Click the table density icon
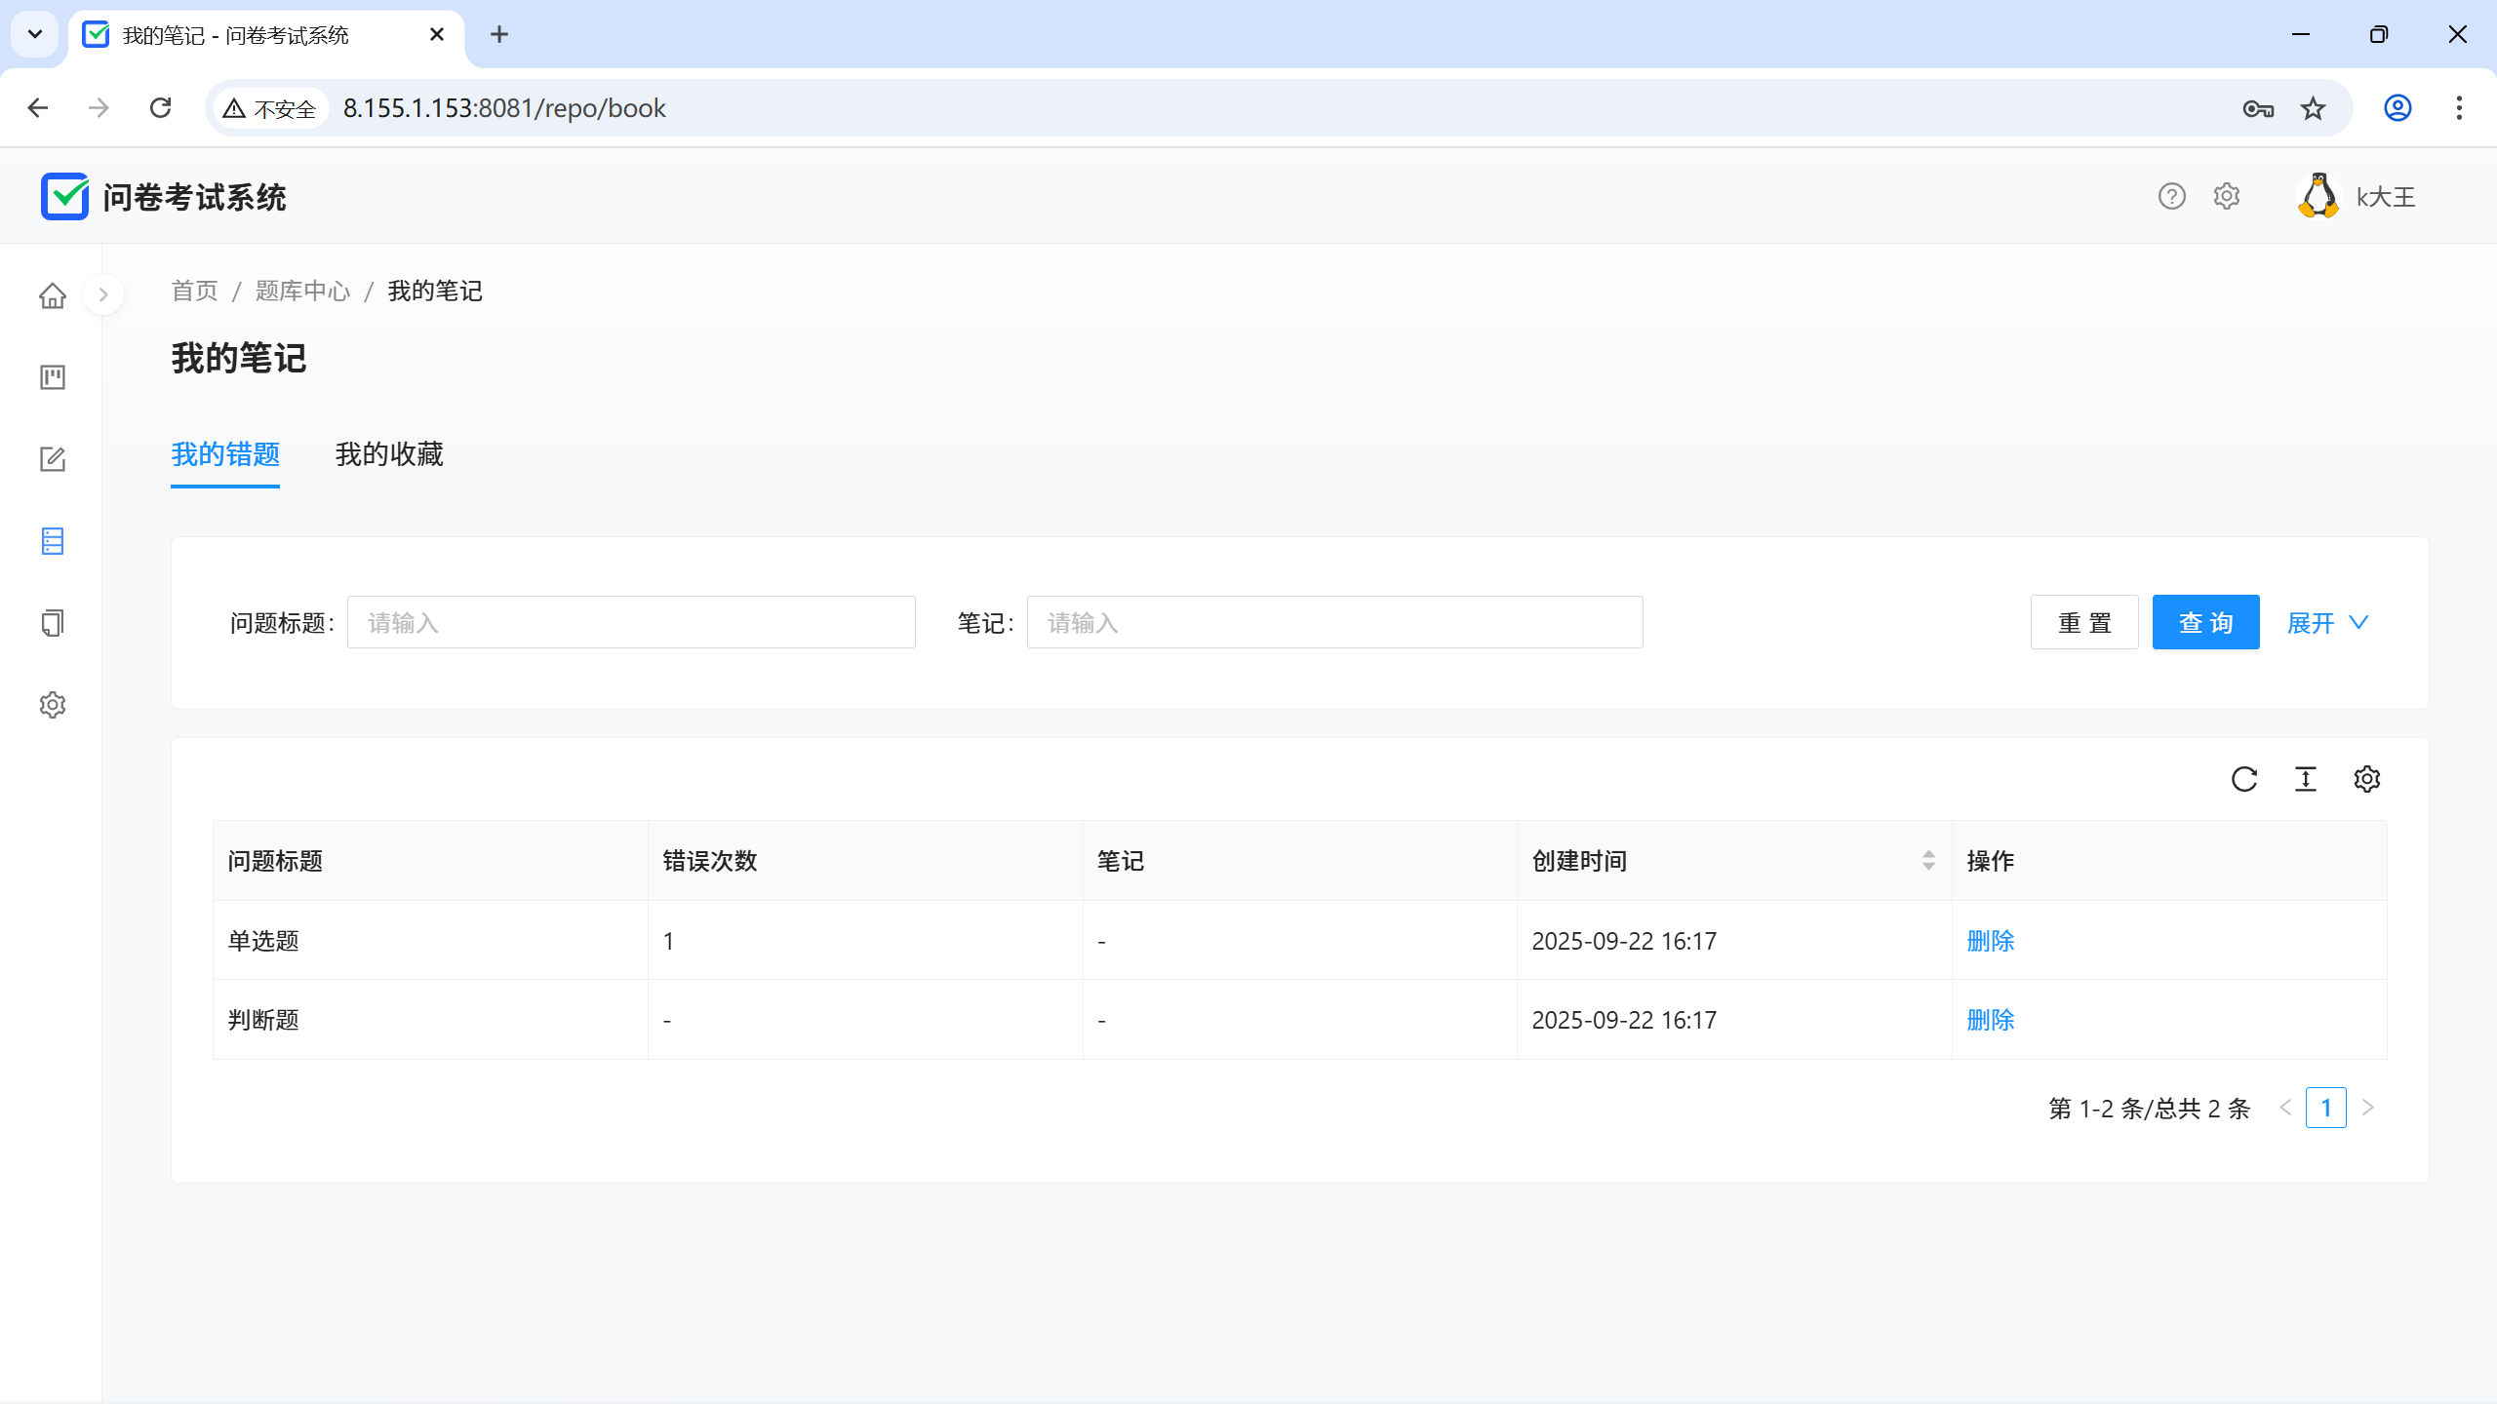Image resolution: width=2497 pixels, height=1404 pixels. click(2306, 779)
